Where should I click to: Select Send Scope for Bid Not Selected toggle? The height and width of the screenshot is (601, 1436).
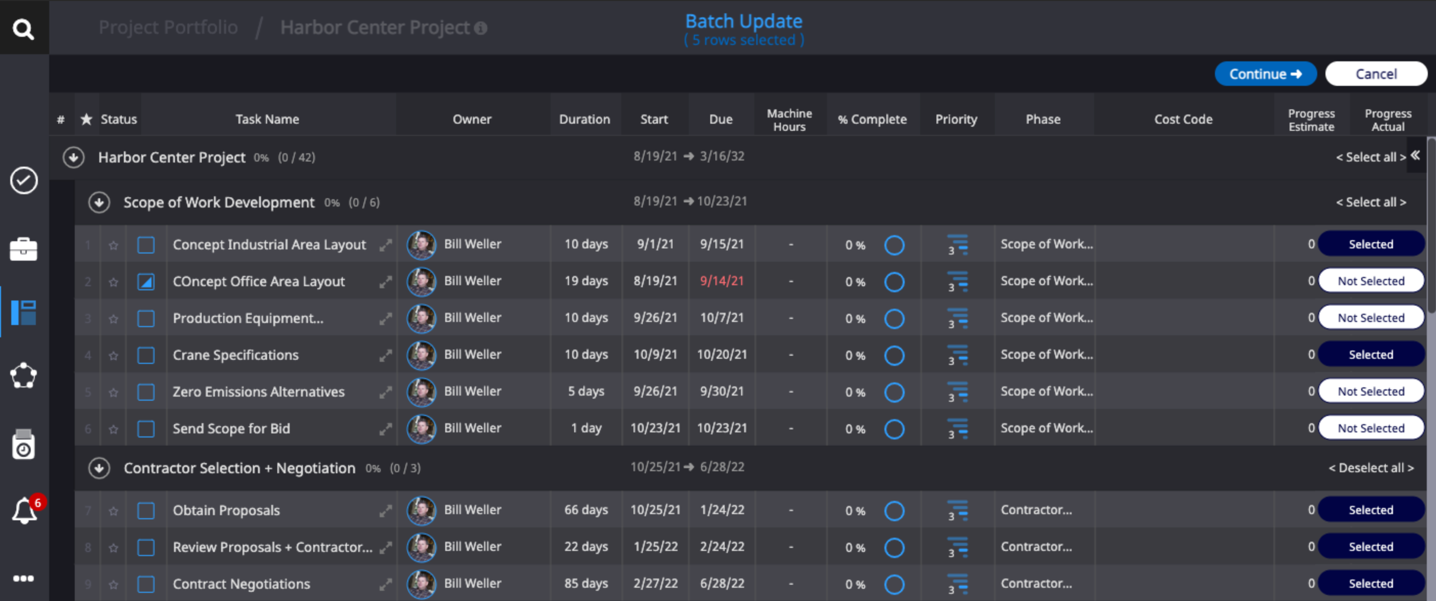pos(1371,427)
